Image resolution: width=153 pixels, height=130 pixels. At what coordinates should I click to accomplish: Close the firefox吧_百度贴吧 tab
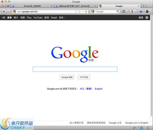click(52, 6)
